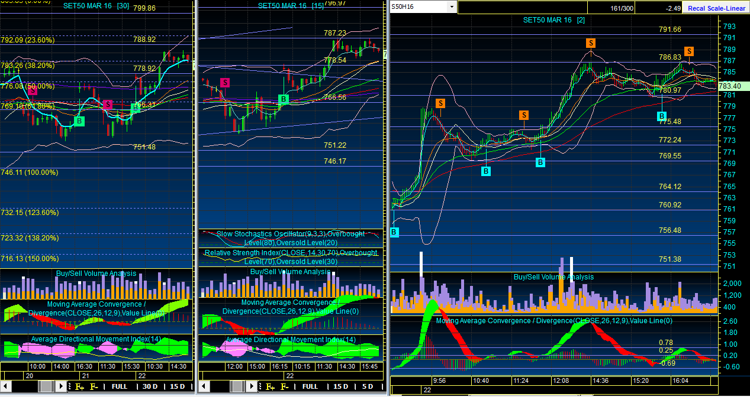Screen dimensions: 750x397
Task: Set the middle chart range to 5 D
Action: [x=368, y=387]
